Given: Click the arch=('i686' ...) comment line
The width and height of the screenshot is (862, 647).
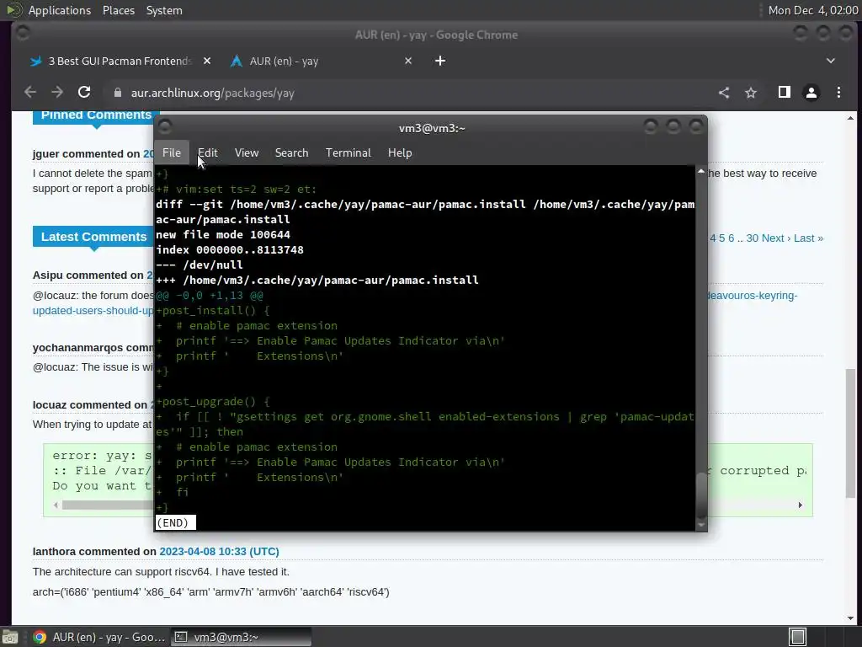Looking at the screenshot, I should click(211, 592).
